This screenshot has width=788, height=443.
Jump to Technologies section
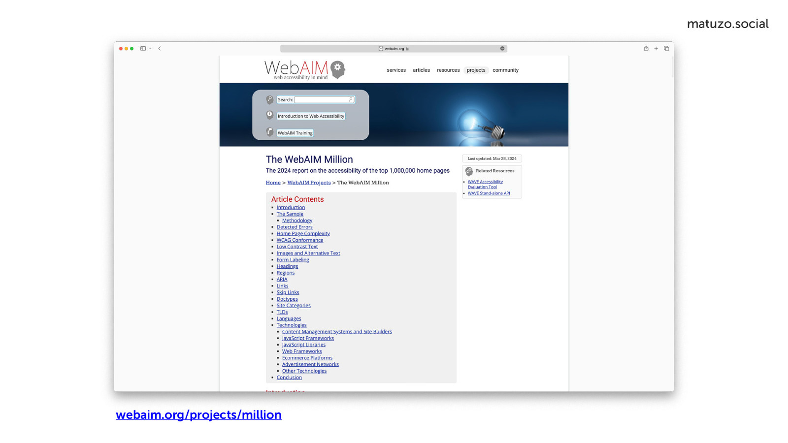point(292,325)
